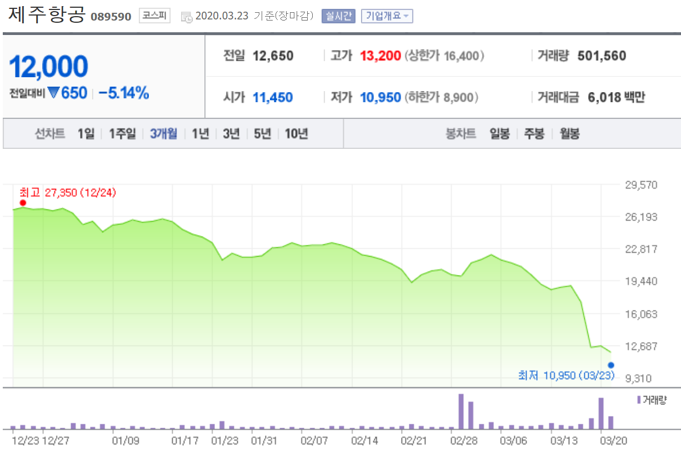Click the 전일 value 12,650
This screenshot has width=681, height=461.
tap(273, 56)
